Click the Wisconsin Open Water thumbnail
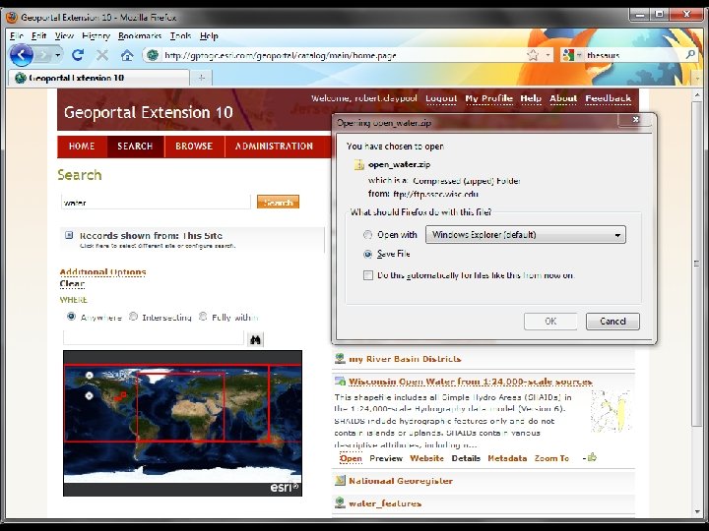 (x=611, y=411)
